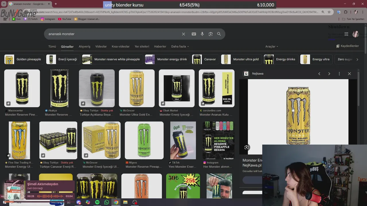The image size is (367, 206).
Task: Open the Kaydedilenler saved items
Action: 348,46
